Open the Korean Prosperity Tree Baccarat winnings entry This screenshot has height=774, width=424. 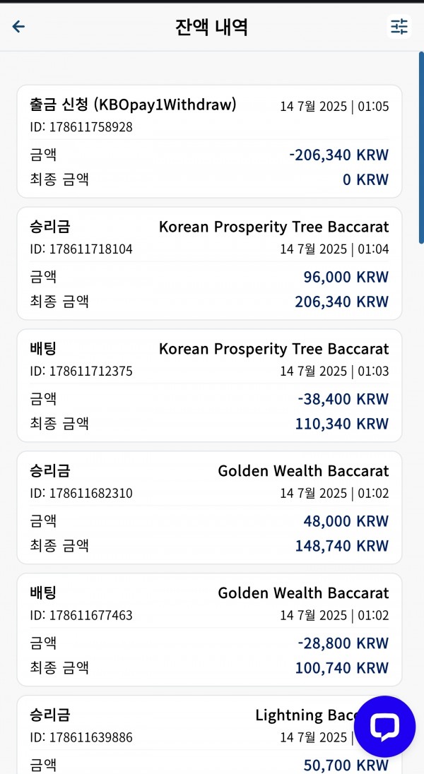click(210, 263)
